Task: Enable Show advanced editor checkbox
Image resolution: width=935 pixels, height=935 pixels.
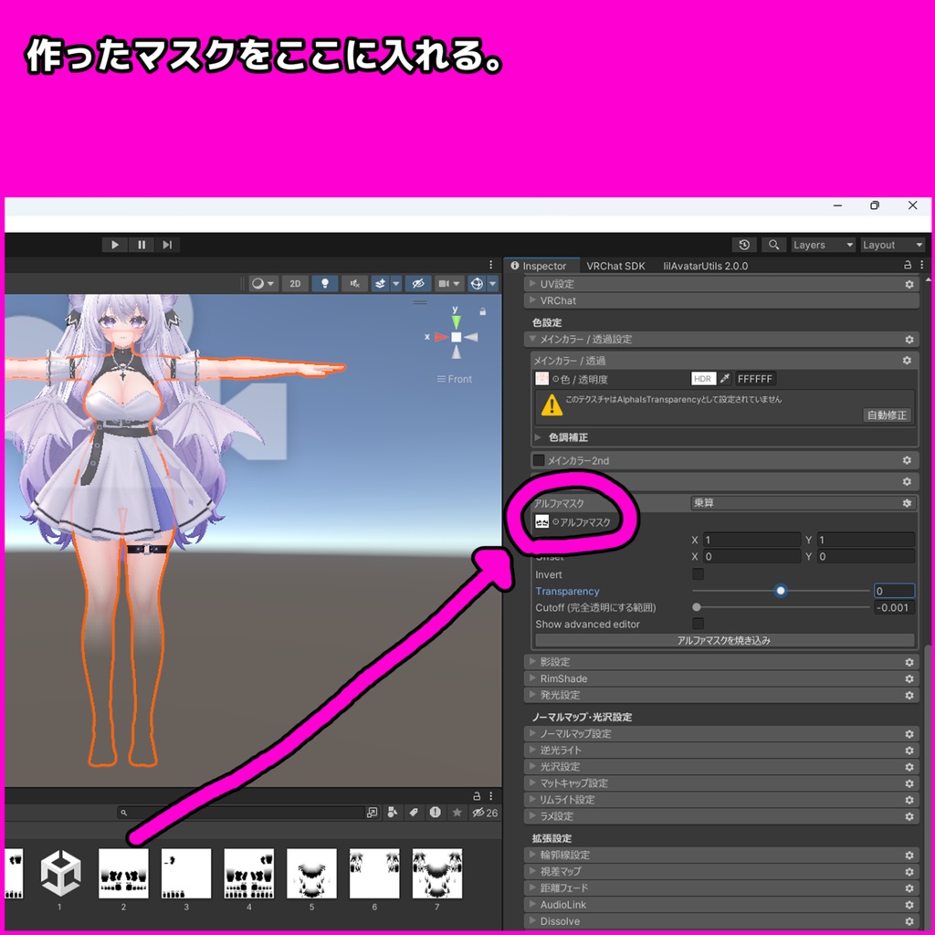Action: point(698,624)
